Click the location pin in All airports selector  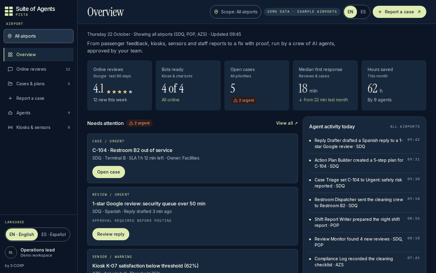coord(10,36)
